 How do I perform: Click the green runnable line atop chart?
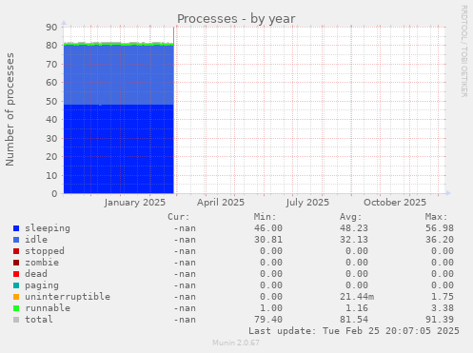pyautogui.click(x=119, y=44)
